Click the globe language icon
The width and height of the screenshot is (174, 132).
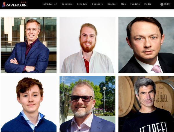click(x=162, y=4)
